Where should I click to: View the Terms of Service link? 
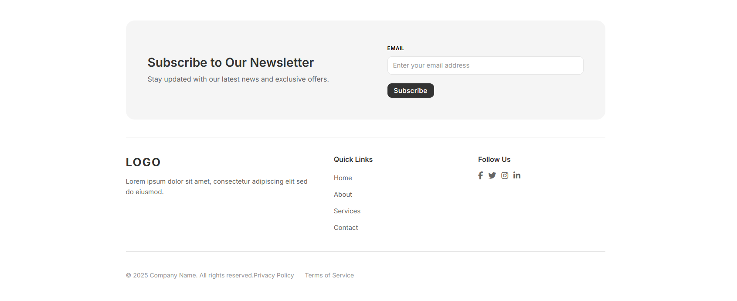pos(329,275)
